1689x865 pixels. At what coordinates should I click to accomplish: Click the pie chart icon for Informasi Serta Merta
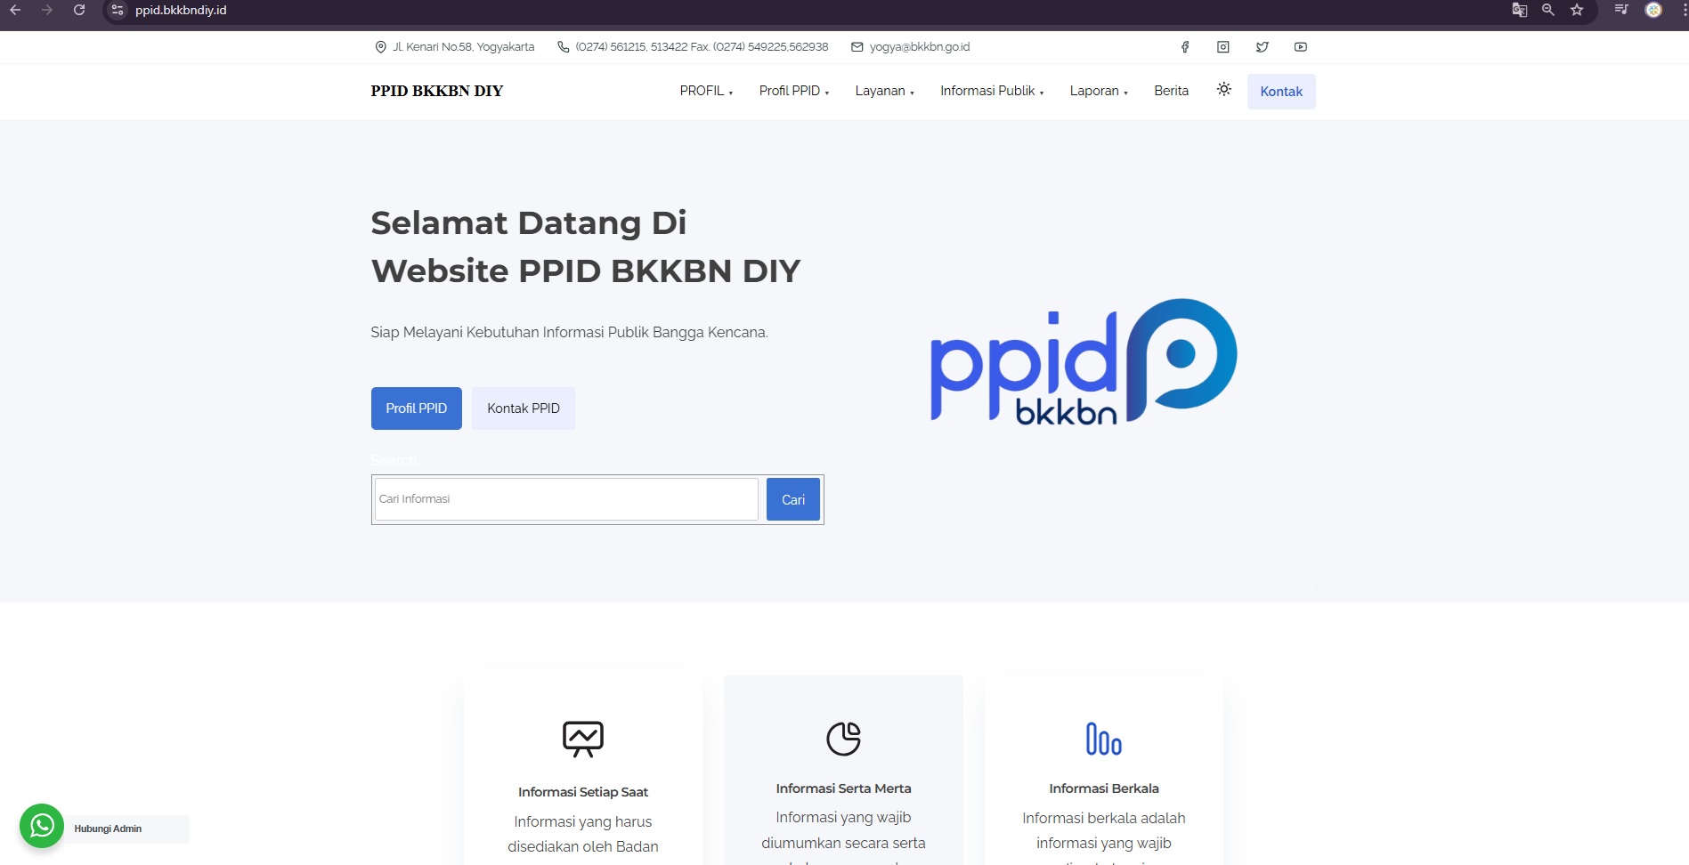(x=843, y=739)
